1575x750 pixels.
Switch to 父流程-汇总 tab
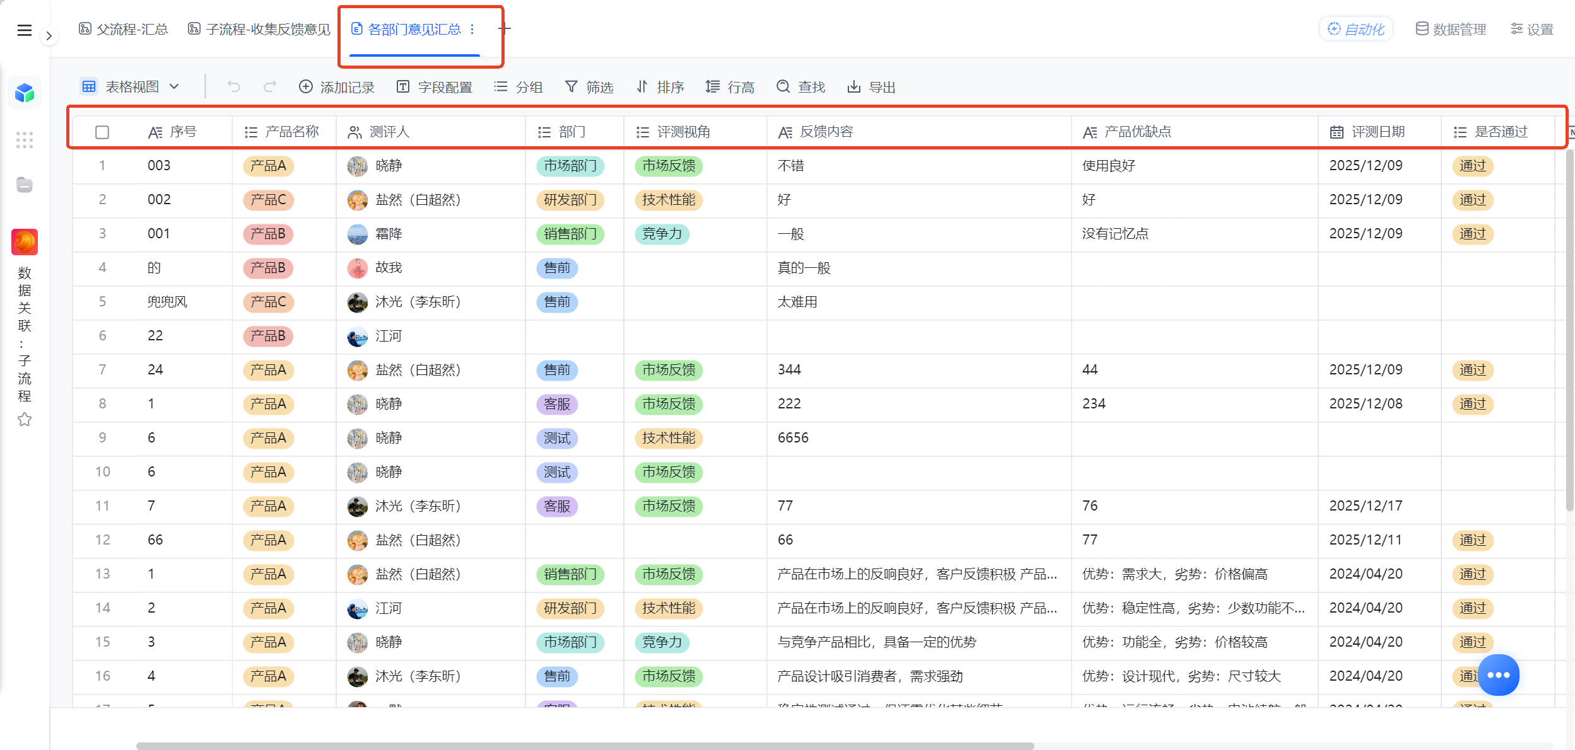(124, 29)
